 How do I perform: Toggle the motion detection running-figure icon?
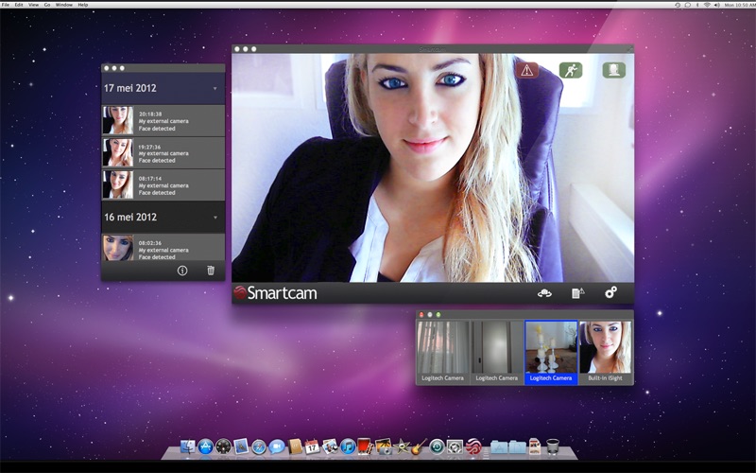570,69
